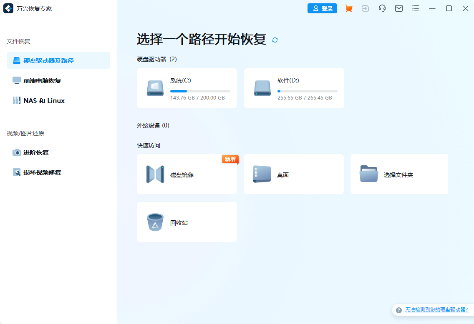Open 桌面 desktop recovery

293,174
